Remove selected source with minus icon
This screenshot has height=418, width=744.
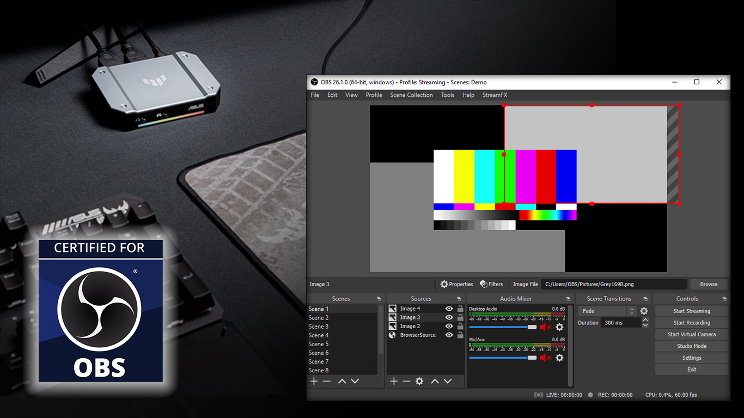(406, 382)
